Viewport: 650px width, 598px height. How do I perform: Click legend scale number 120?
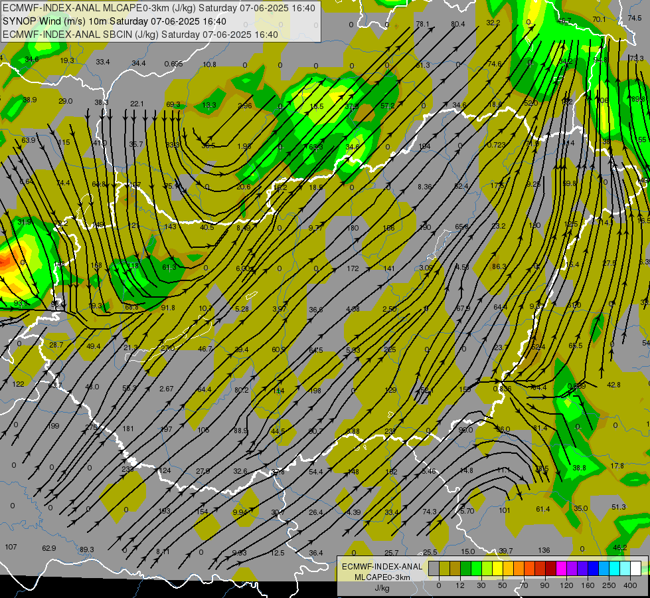pyautogui.click(x=567, y=585)
